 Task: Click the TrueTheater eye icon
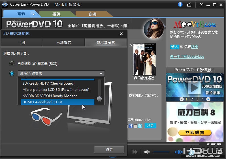(178, 152)
